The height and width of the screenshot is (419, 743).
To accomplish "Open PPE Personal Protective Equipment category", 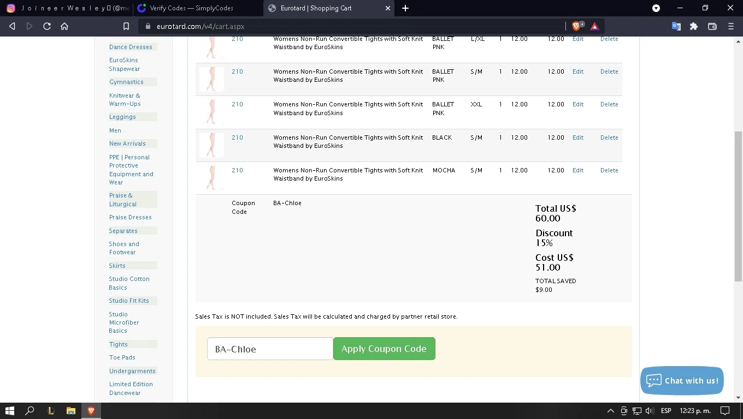I will [131, 170].
